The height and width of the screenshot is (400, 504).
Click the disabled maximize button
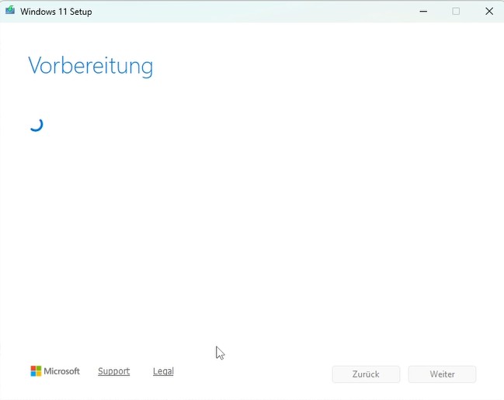point(456,12)
